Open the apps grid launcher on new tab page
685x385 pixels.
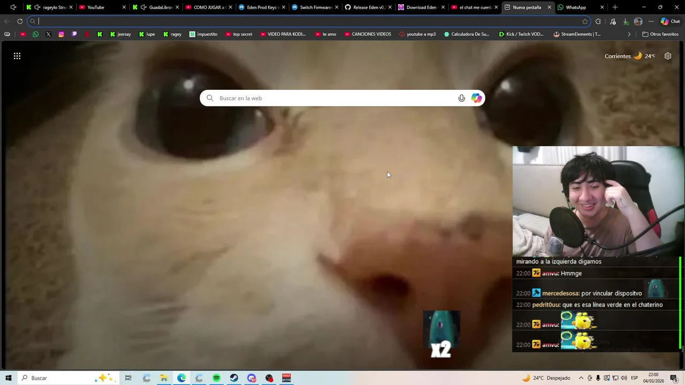(x=17, y=56)
